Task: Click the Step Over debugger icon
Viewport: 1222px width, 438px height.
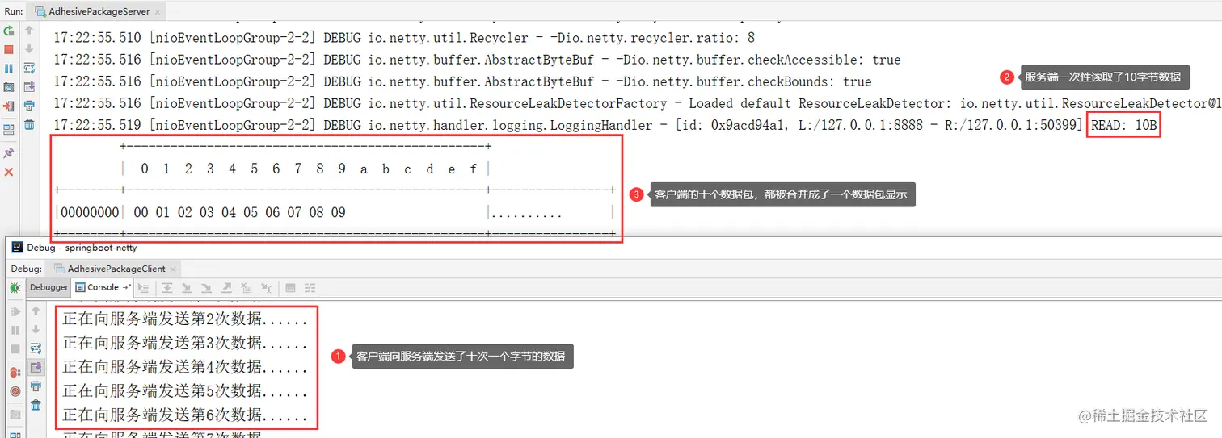Action: [166, 287]
